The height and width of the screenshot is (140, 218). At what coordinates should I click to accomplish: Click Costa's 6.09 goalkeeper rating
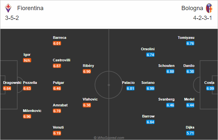[210, 88]
